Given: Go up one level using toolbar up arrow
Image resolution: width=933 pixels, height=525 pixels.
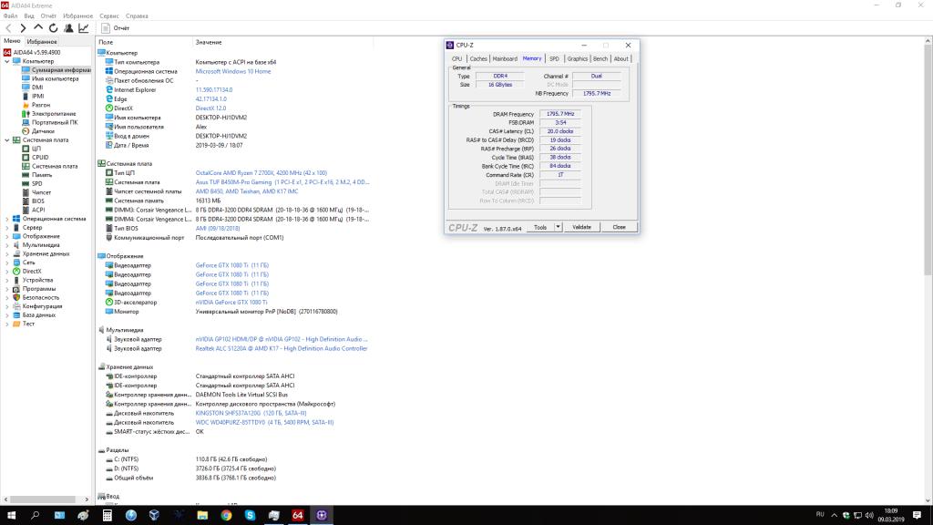Looking at the screenshot, I should (x=38, y=28).
